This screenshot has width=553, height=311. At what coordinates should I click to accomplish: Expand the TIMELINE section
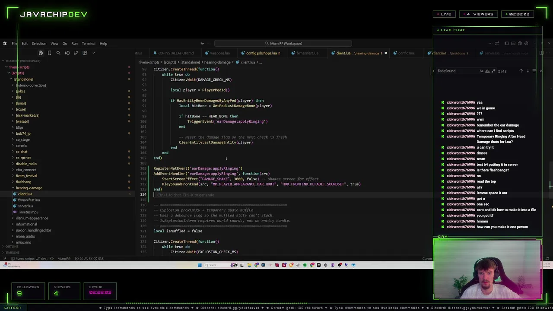[12, 253]
